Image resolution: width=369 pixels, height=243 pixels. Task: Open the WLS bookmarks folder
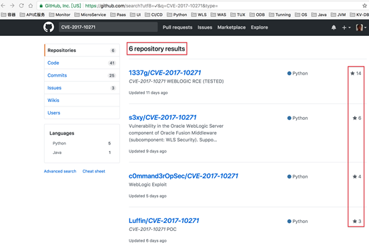[x=199, y=15]
